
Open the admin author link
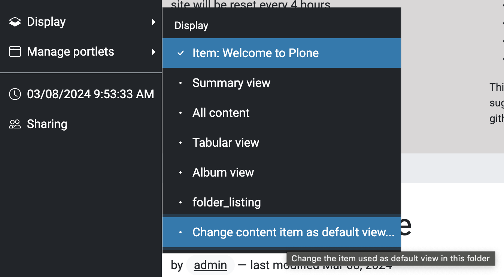[210, 265]
